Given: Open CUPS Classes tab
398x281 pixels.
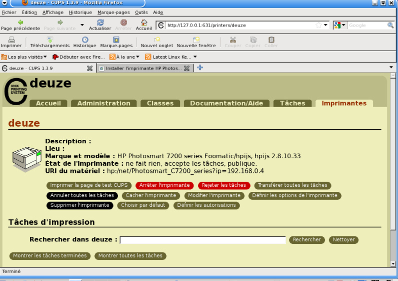Looking at the screenshot, I should (160, 103).
